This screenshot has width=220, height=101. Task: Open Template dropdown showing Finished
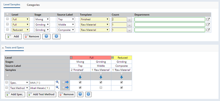[x=95, y=19]
